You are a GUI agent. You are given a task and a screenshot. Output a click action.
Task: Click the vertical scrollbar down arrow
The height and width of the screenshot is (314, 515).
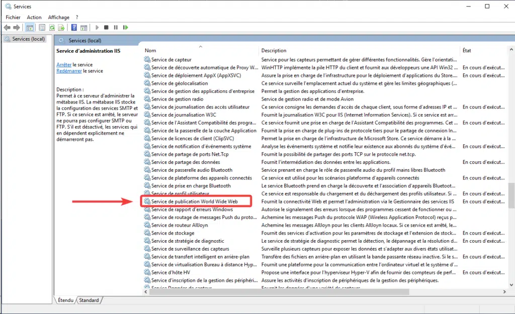(511, 285)
